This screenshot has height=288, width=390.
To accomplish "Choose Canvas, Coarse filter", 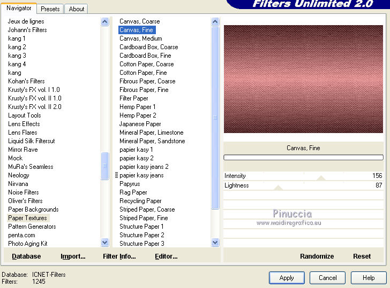I will (139, 21).
